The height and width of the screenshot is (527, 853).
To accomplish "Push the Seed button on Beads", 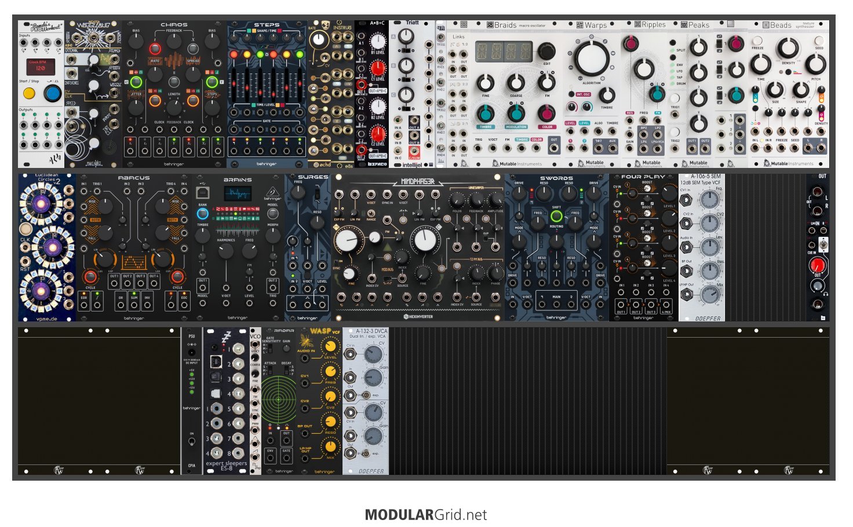I will coord(819,41).
